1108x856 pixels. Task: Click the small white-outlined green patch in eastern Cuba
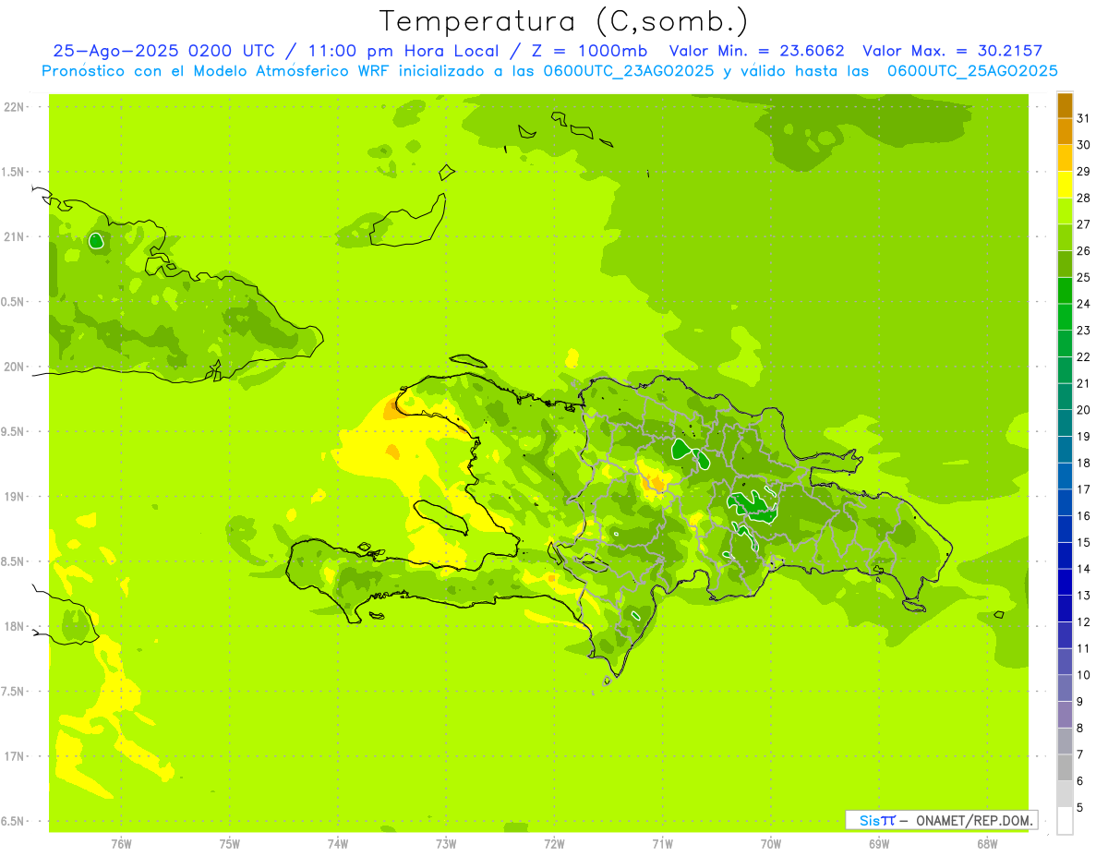[x=96, y=241]
